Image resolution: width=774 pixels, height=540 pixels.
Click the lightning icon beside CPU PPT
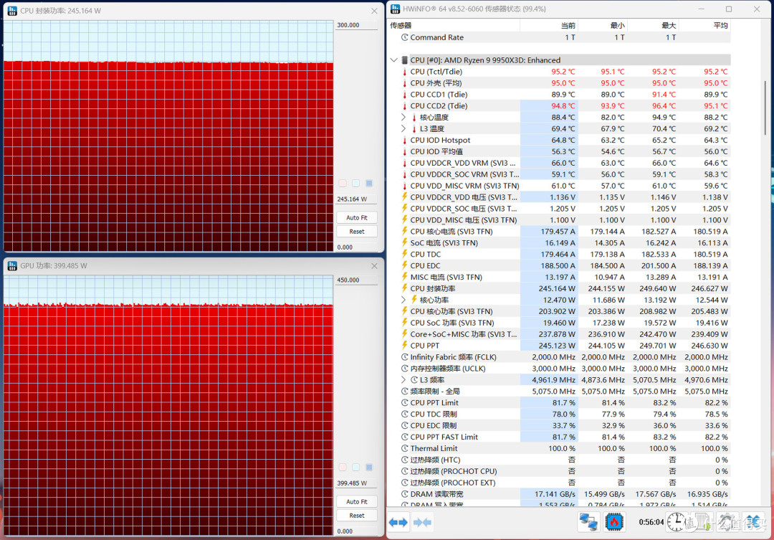[405, 346]
